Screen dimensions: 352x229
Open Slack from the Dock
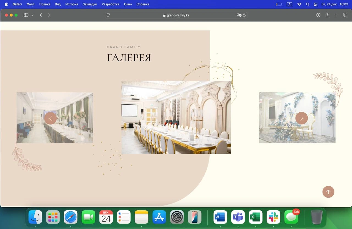(273, 217)
